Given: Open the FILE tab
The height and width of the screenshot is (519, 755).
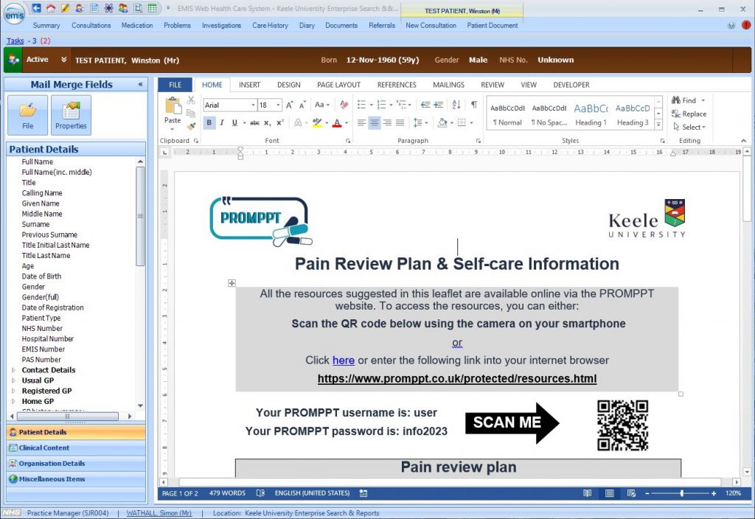Looking at the screenshot, I should (175, 85).
